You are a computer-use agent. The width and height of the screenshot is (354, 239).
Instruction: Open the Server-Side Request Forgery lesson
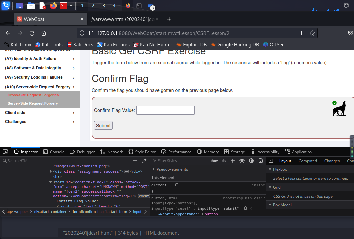click(33, 103)
